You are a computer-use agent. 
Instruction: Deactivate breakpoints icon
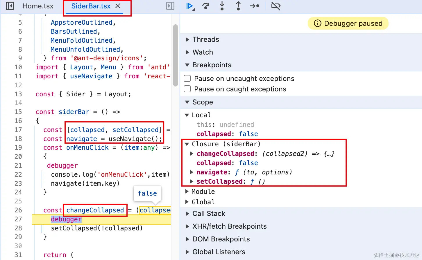point(276,6)
